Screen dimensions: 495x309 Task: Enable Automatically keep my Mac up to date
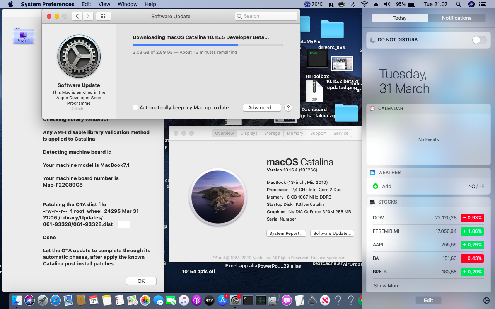(x=135, y=107)
